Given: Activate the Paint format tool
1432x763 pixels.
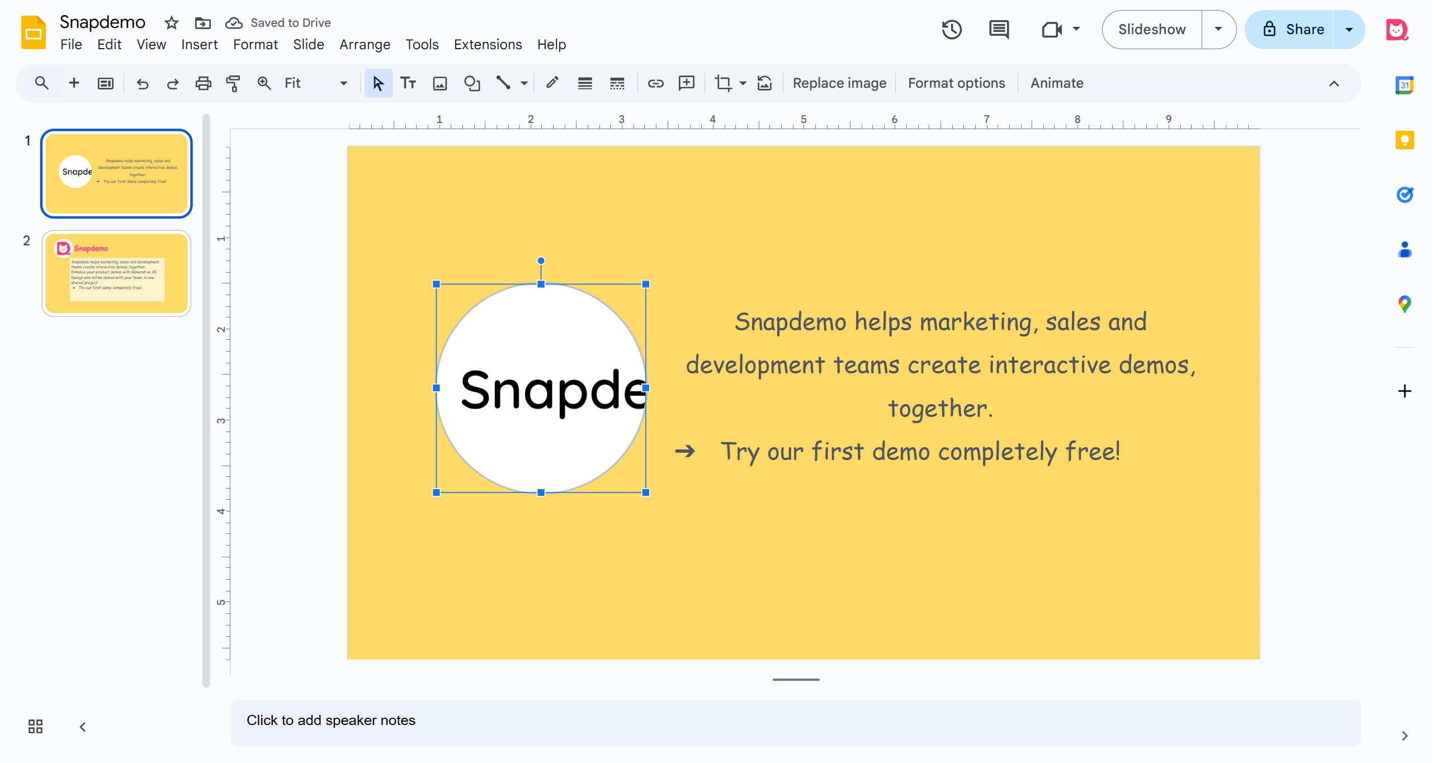Looking at the screenshot, I should point(233,83).
